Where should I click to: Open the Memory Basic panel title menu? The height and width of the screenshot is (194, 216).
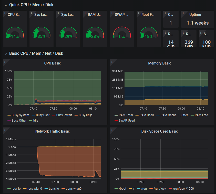point(160,63)
